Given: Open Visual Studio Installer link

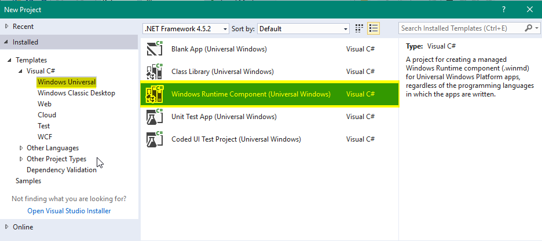Looking at the screenshot, I should 69,211.
